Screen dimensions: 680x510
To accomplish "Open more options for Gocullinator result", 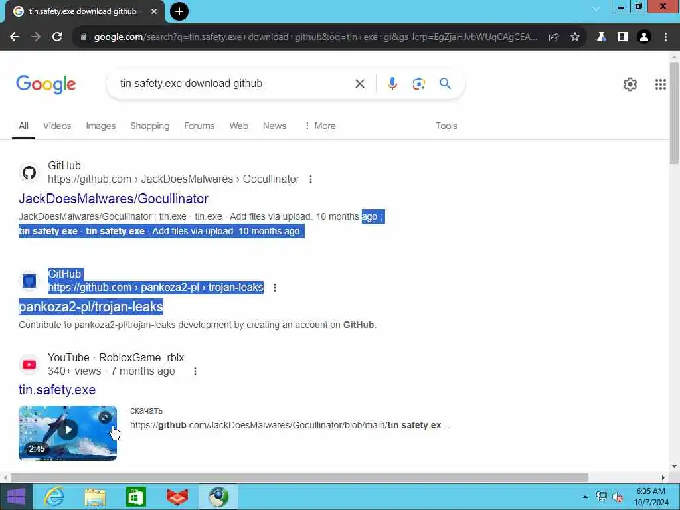I will (x=311, y=179).
